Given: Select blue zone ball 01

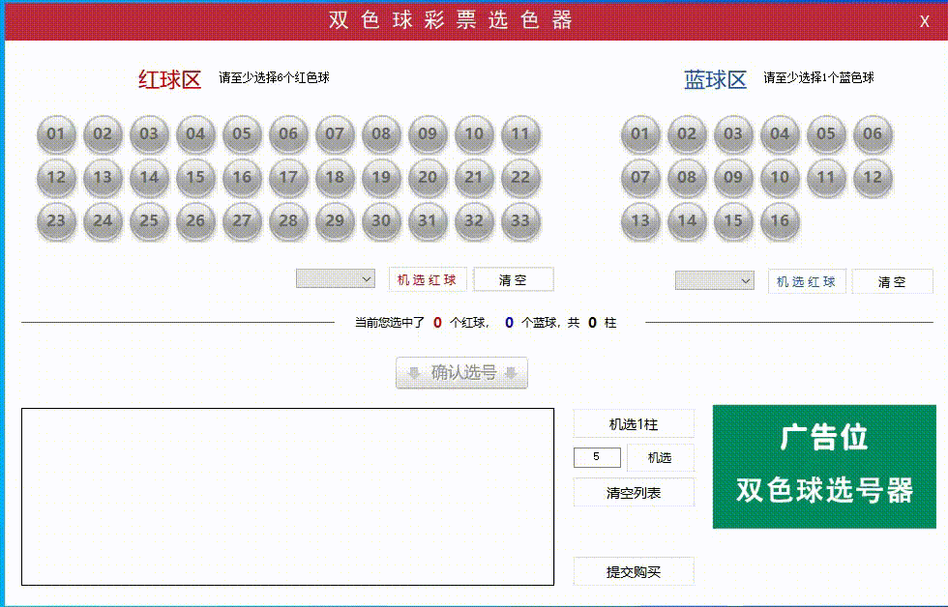Looking at the screenshot, I should (640, 134).
